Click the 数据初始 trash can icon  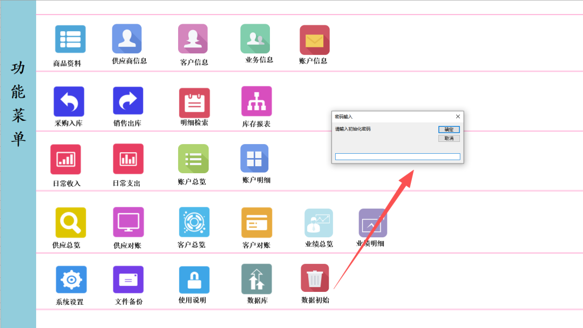click(315, 278)
